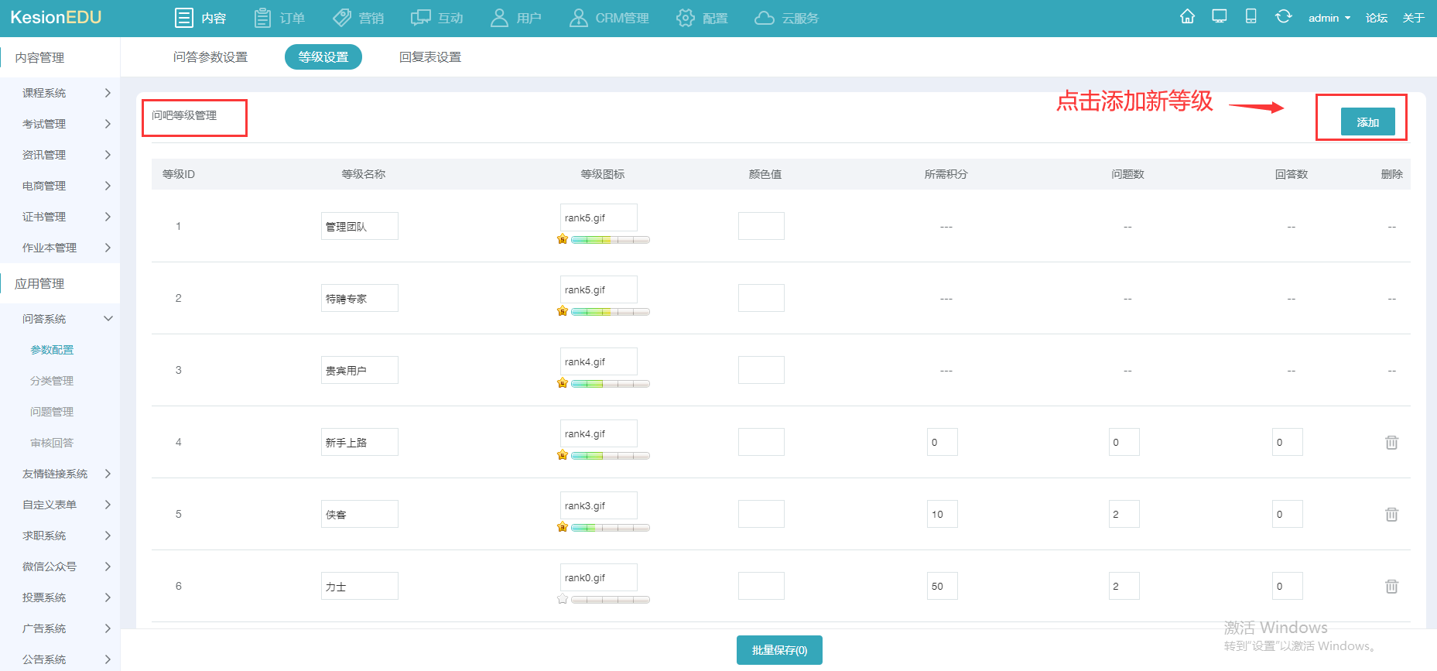Open 配置 gear menu in top navigation
Viewport: 1437px width, 671px height.
pos(702,18)
